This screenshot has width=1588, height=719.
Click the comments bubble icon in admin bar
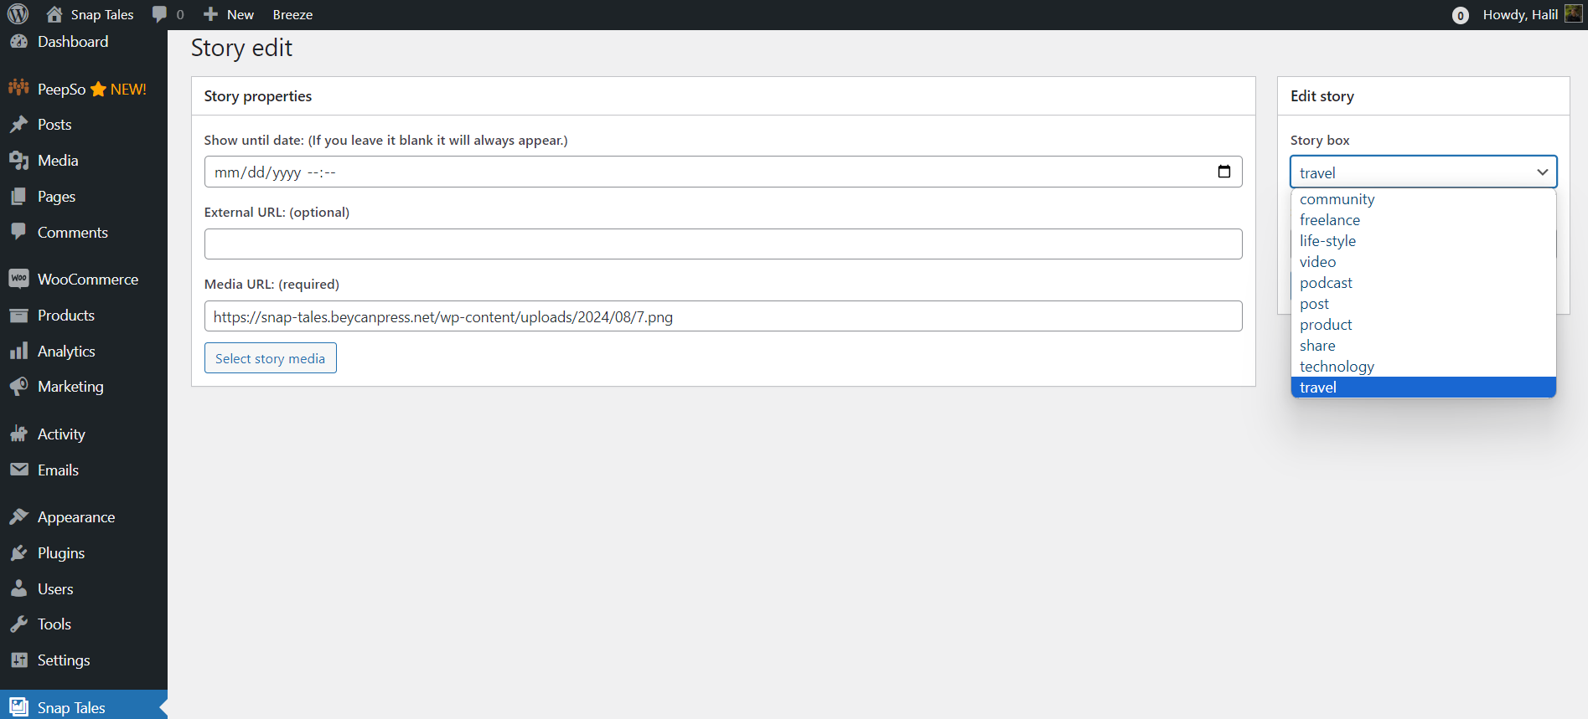tap(159, 14)
